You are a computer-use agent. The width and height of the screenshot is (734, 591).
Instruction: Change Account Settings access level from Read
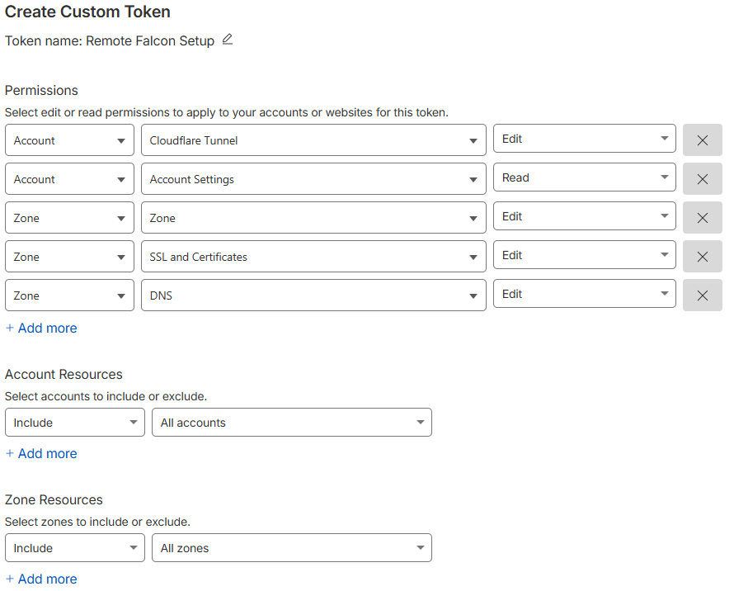point(584,177)
